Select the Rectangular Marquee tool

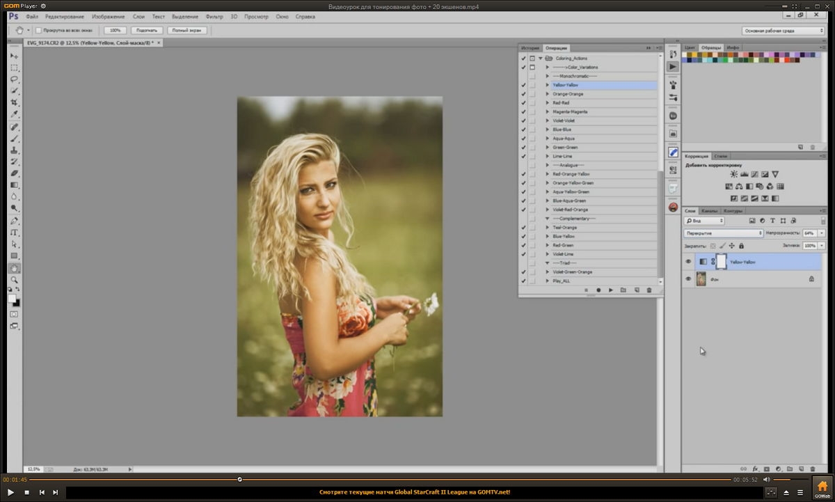[15, 68]
